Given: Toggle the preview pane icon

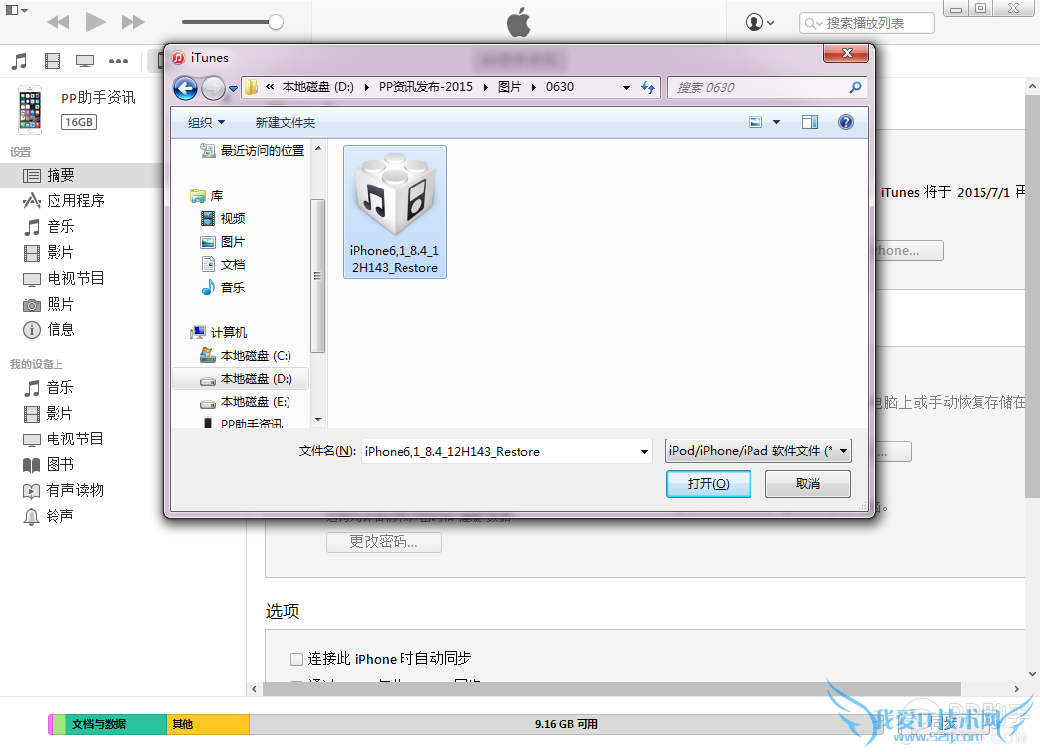Looking at the screenshot, I should pyautogui.click(x=810, y=122).
